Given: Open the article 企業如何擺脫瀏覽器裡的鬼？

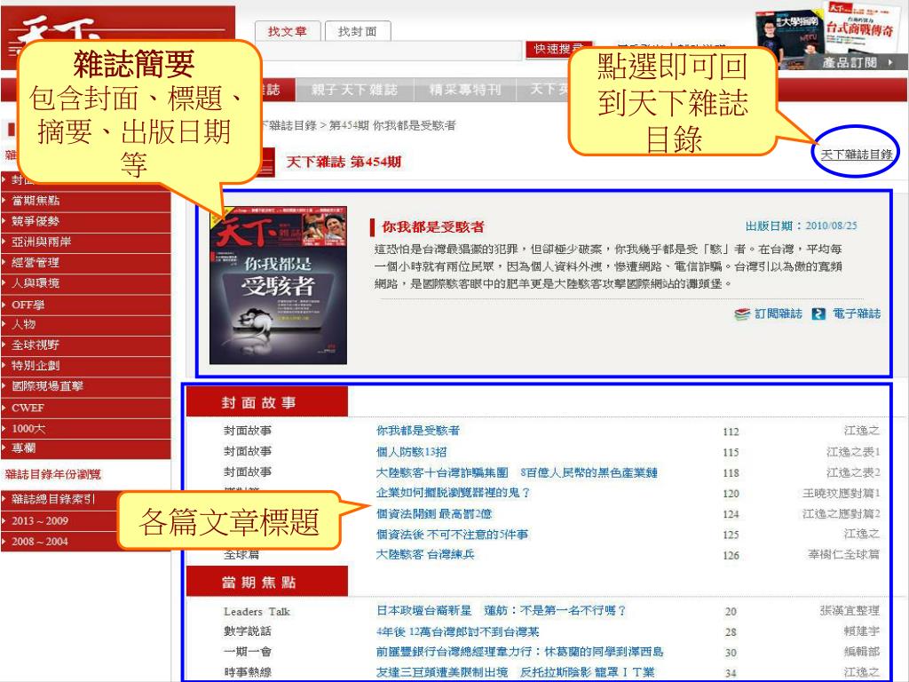Looking at the screenshot, I should [454, 493].
